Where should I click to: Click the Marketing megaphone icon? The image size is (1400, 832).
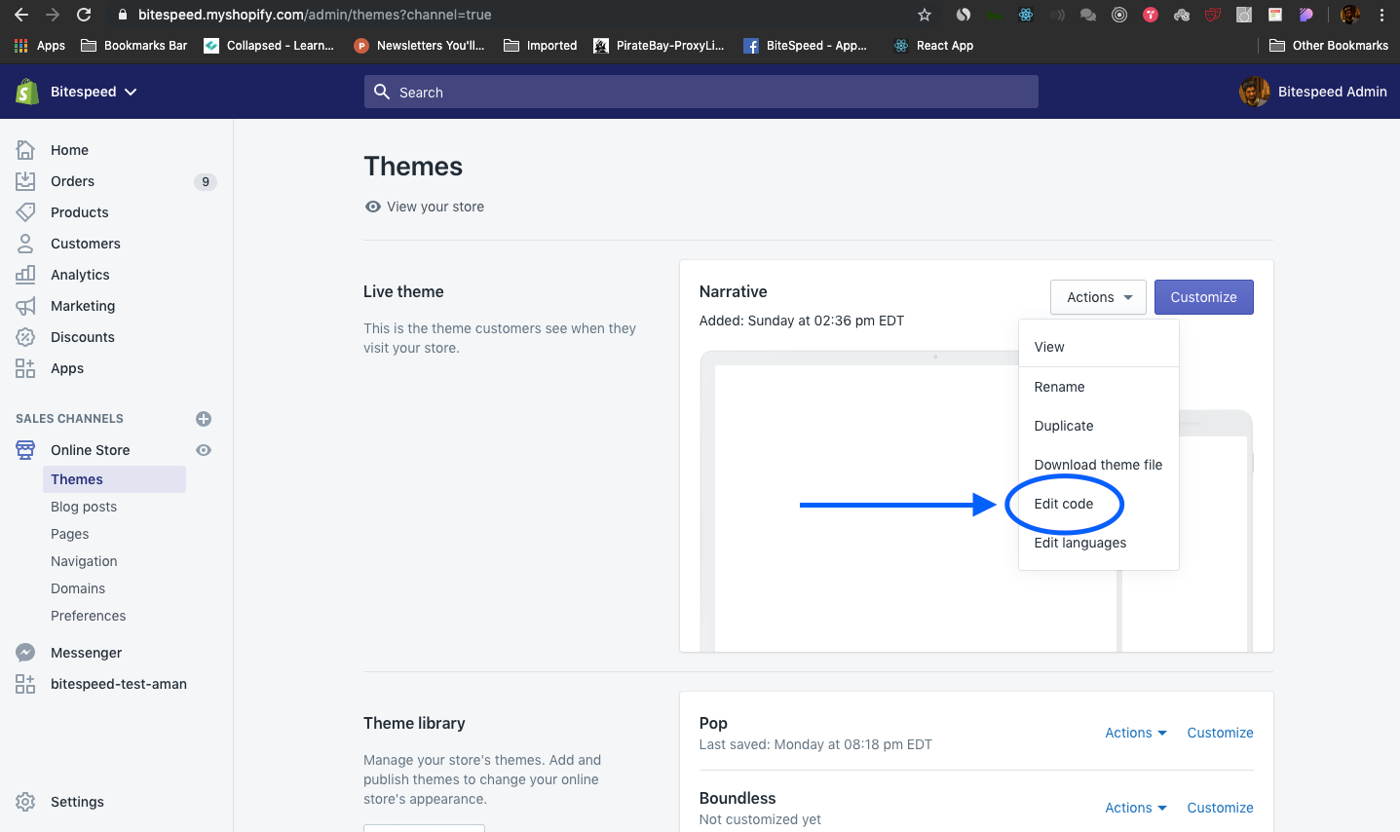pyautogui.click(x=25, y=306)
